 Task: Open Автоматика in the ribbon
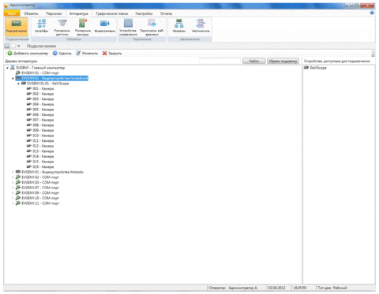coord(201,26)
